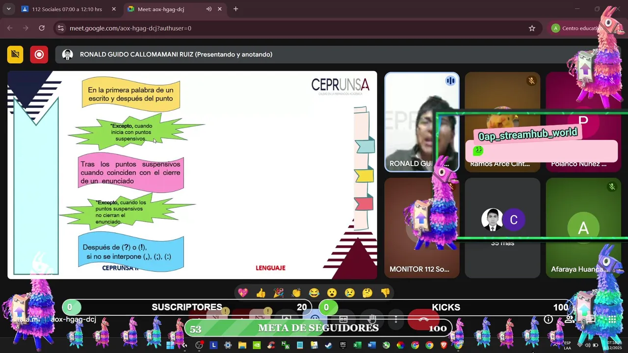Viewport: 628px width, 353px height.
Task: Mute the Meet tab via speaker icon
Action: 209,9
